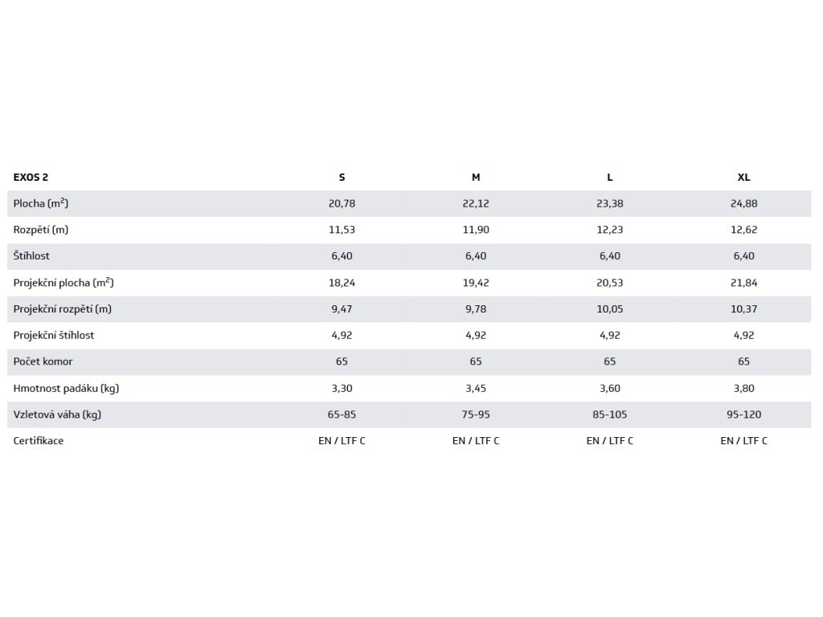Click the EXOS 2 table heading
This screenshot has width=823, height=617.
pyautogui.click(x=31, y=178)
